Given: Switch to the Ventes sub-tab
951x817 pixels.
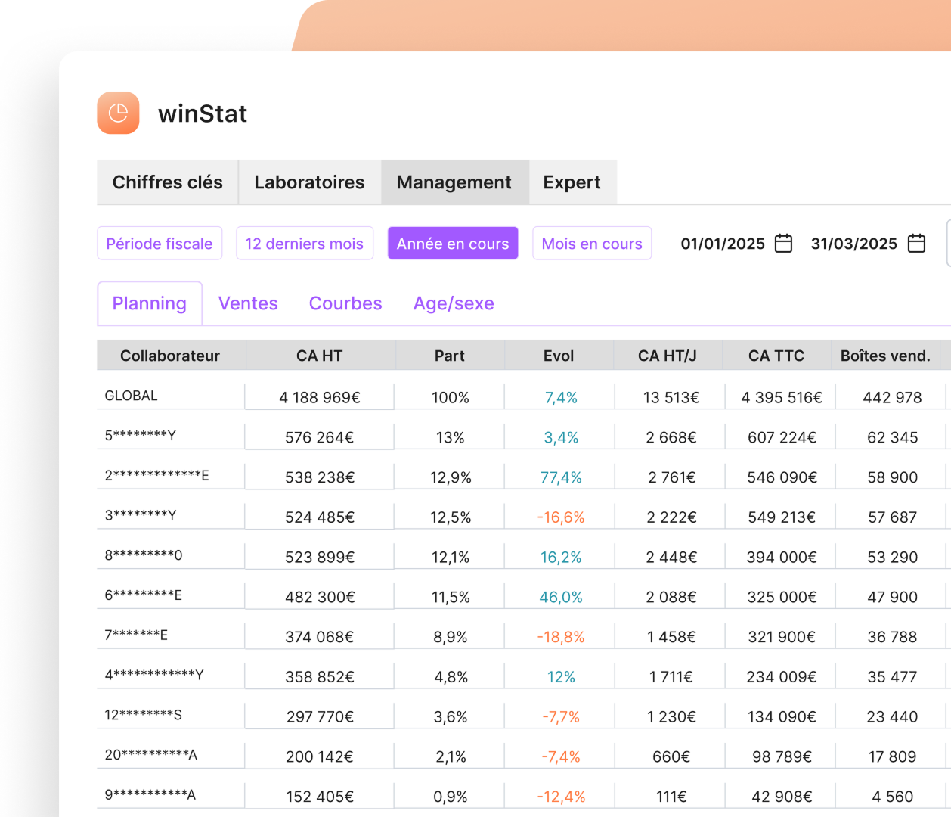Looking at the screenshot, I should point(248,303).
